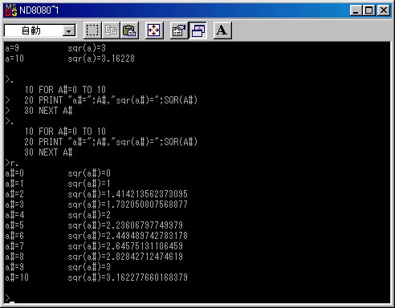Click the second '10 FOR A#=0 TO 10' line
395x308 pixels.
point(65,132)
